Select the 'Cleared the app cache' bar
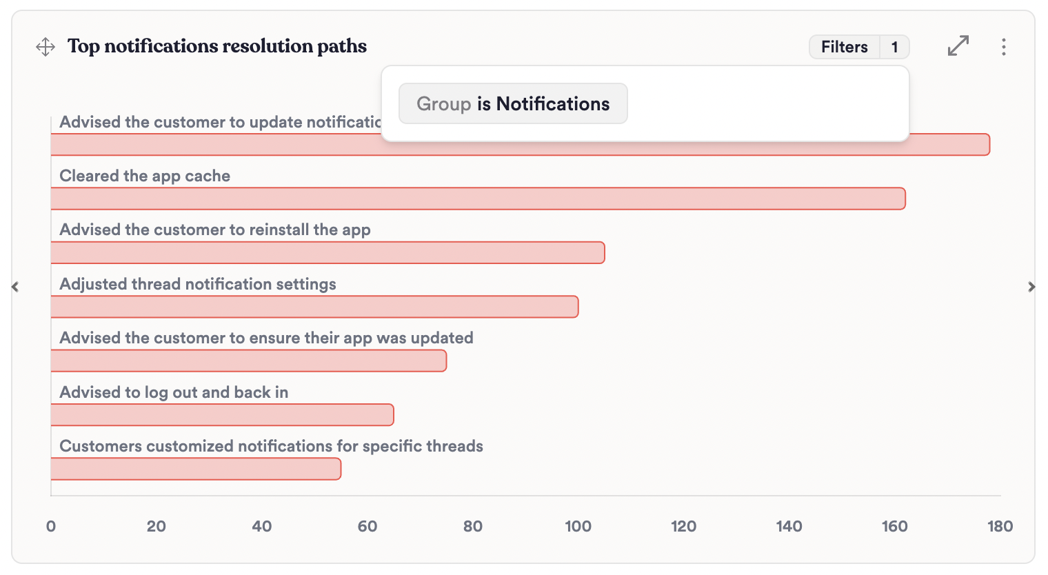Screen dimensions: 1048x575 point(478,198)
